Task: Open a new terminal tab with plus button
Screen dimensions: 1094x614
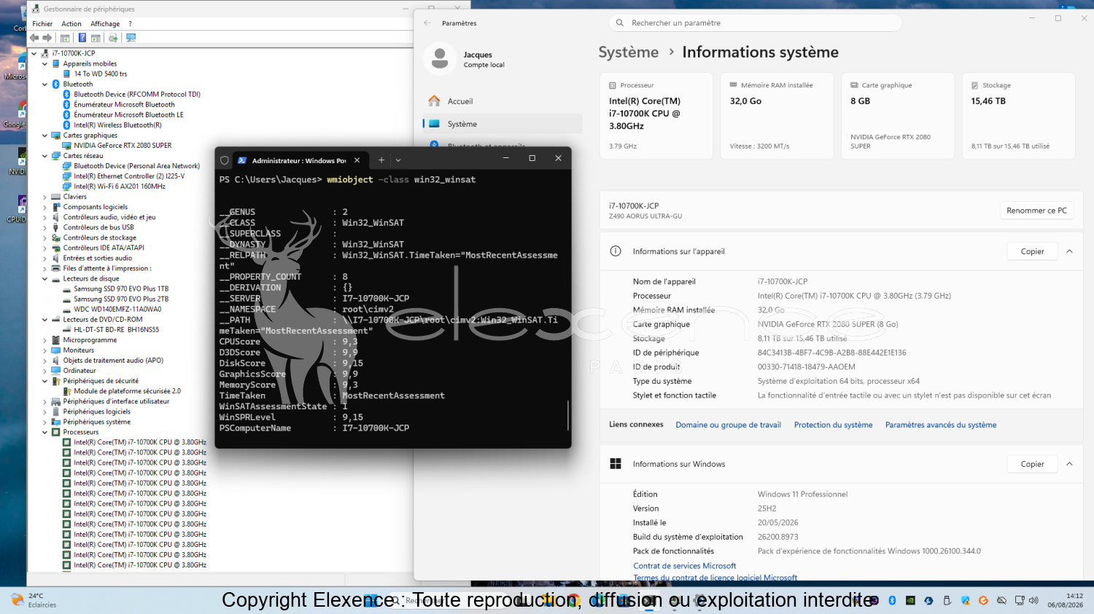Action: [x=381, y=160]
